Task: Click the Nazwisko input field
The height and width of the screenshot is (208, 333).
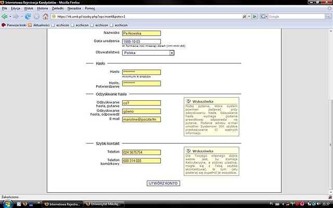Action: (x=142, y=33)
